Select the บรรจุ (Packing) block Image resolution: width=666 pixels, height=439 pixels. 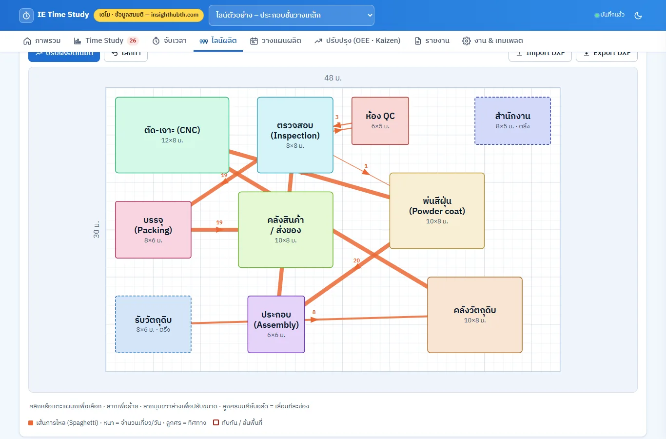[x=153, y=230]
